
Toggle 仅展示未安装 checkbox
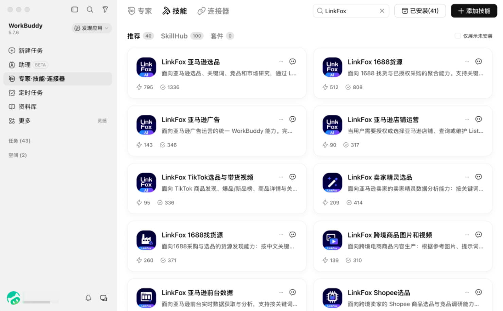(457, 36)
